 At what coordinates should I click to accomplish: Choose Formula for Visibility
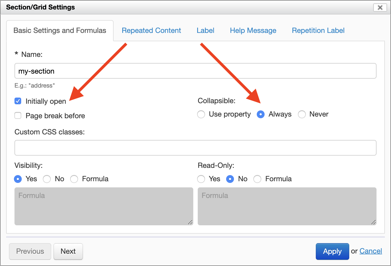[74, 179]
